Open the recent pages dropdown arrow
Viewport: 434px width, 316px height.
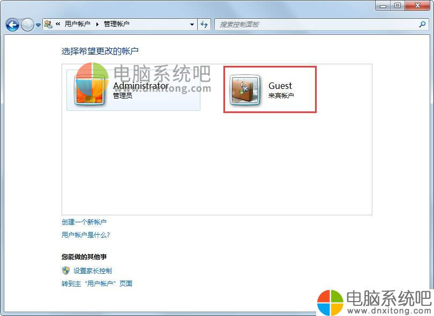pyautogui.click(x=38, y=25)
